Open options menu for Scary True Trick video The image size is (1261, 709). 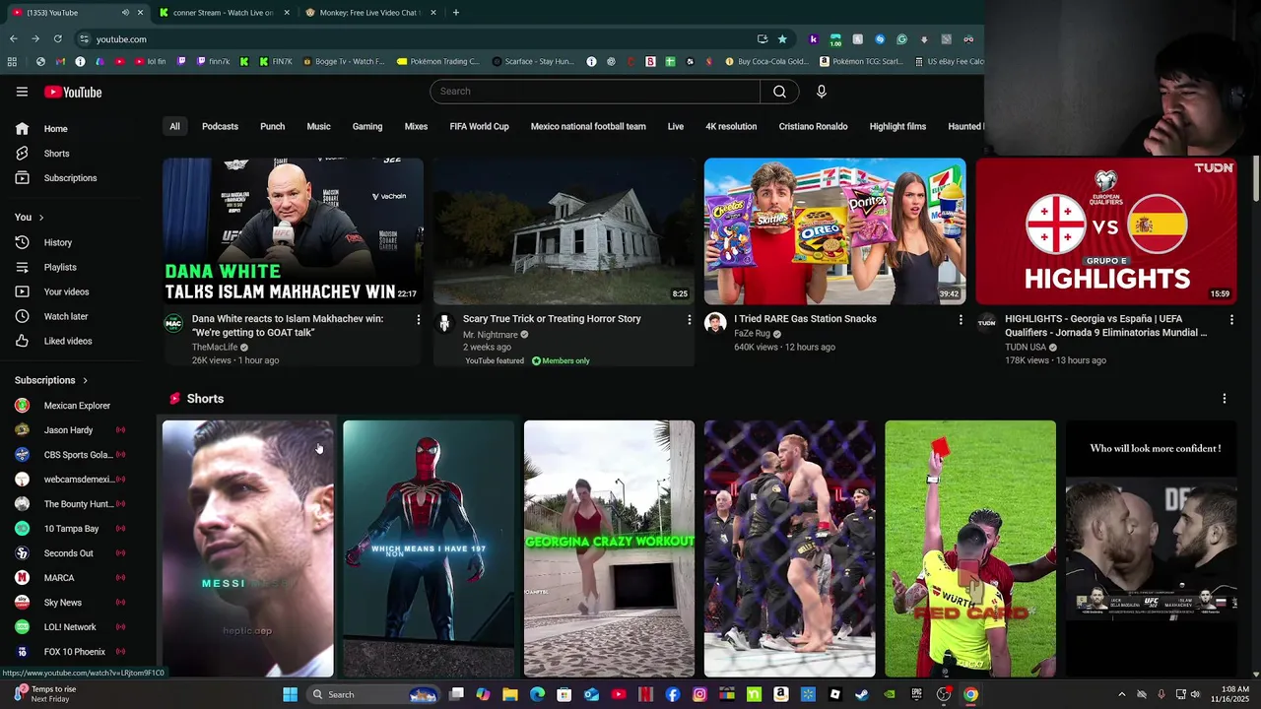689,320
